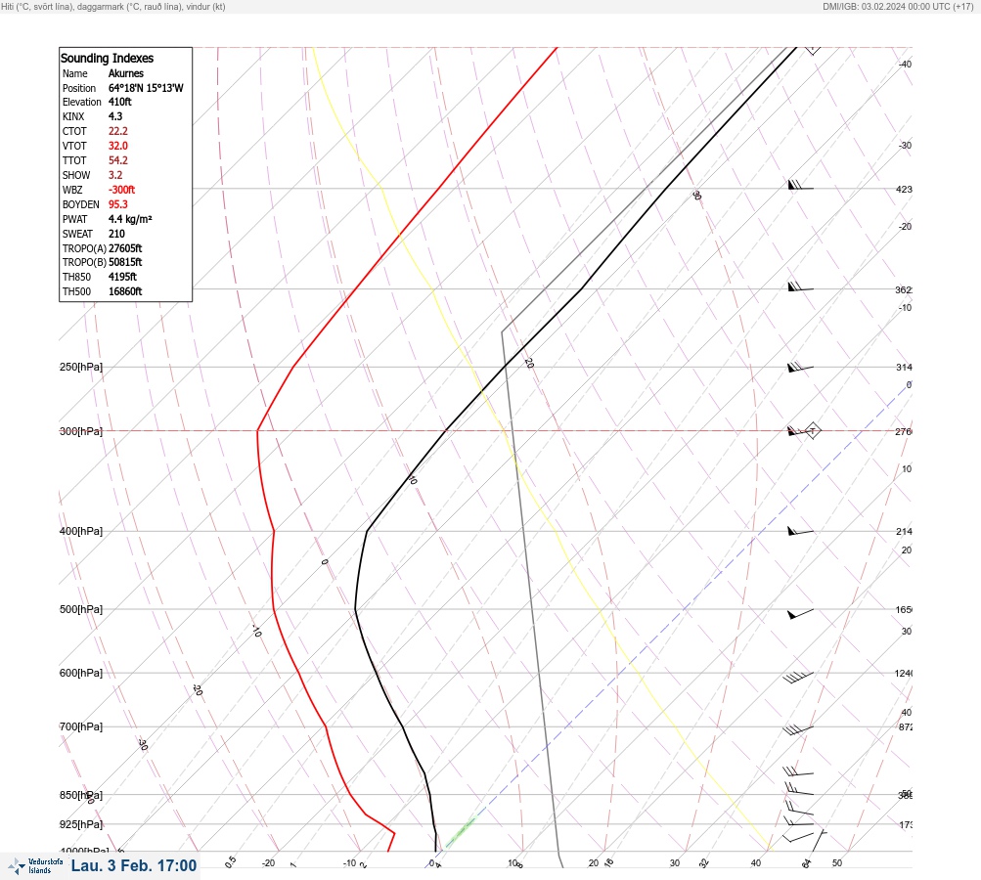Viewport: 981px width, 880px height.
Task: Click the 'Sounding Indexes' heading
Action: coord(107,58)
